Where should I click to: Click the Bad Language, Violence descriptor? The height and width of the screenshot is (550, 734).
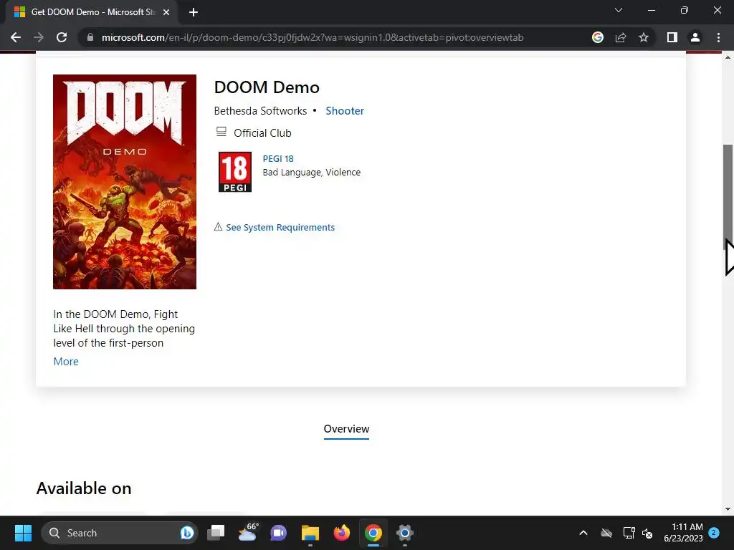click(312, 173)
